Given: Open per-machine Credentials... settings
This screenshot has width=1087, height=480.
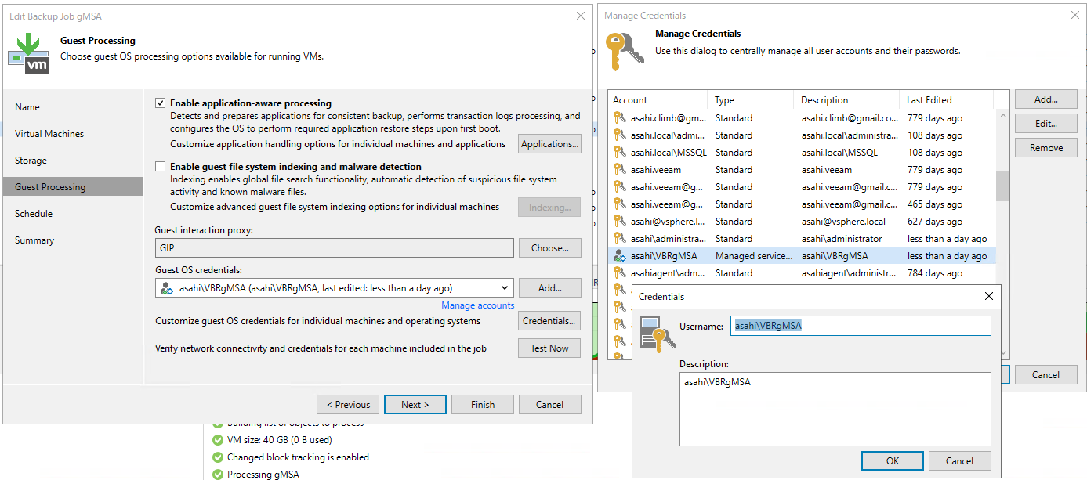Looking at the screenshot, I should tap(549, 321).
